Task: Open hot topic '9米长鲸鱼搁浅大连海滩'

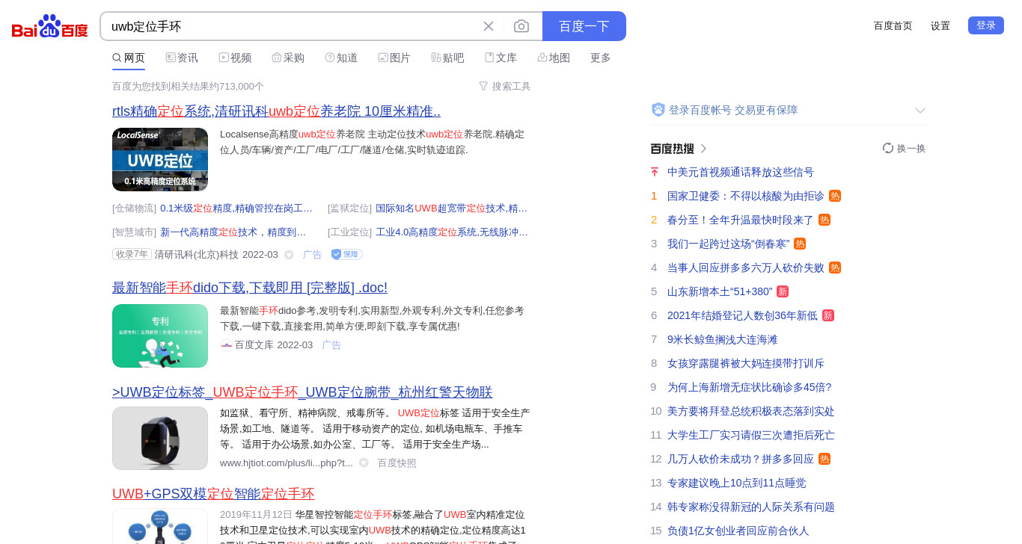Action: pyautogui.click(x=723, y=339)
